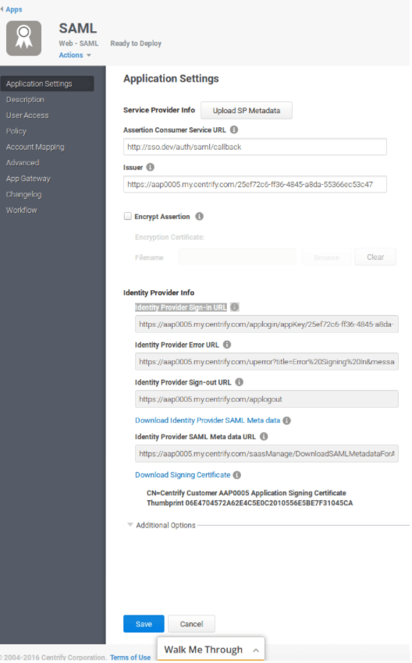Click the info icon after Download Identity Provider SAML Meta data
Screen dimensions: 412x663
click(x=287, y=420)
